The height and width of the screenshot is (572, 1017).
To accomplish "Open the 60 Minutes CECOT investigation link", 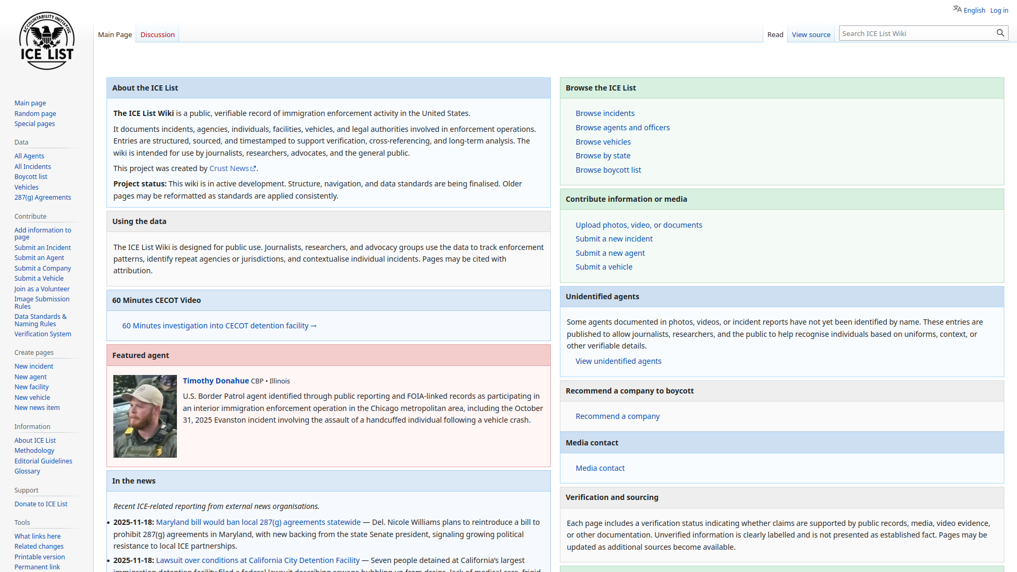I will pos(219,326).
